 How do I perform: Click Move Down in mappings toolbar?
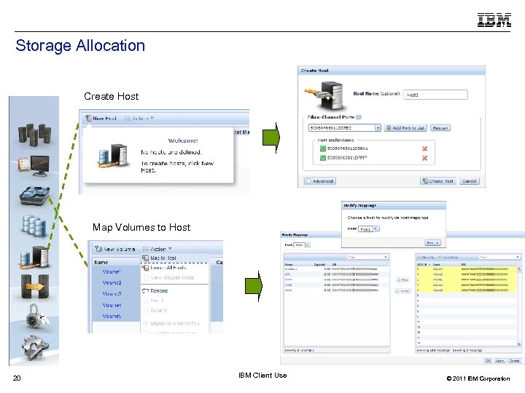click(448, 258)
